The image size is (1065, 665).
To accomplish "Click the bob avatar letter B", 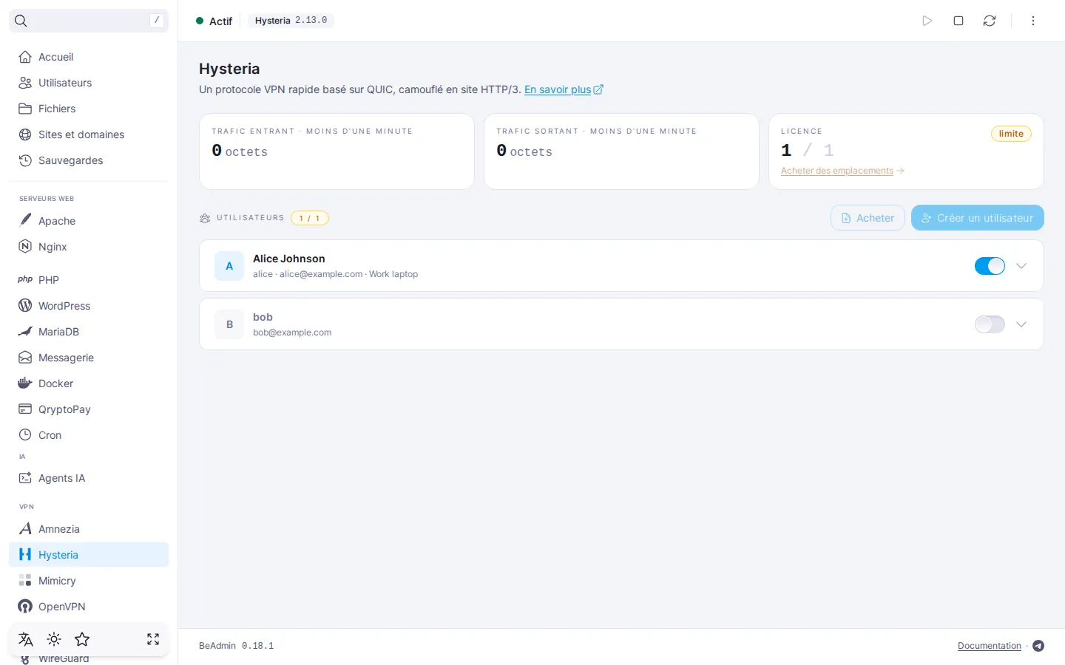I will pyautogui.click(x=229, y=324).
